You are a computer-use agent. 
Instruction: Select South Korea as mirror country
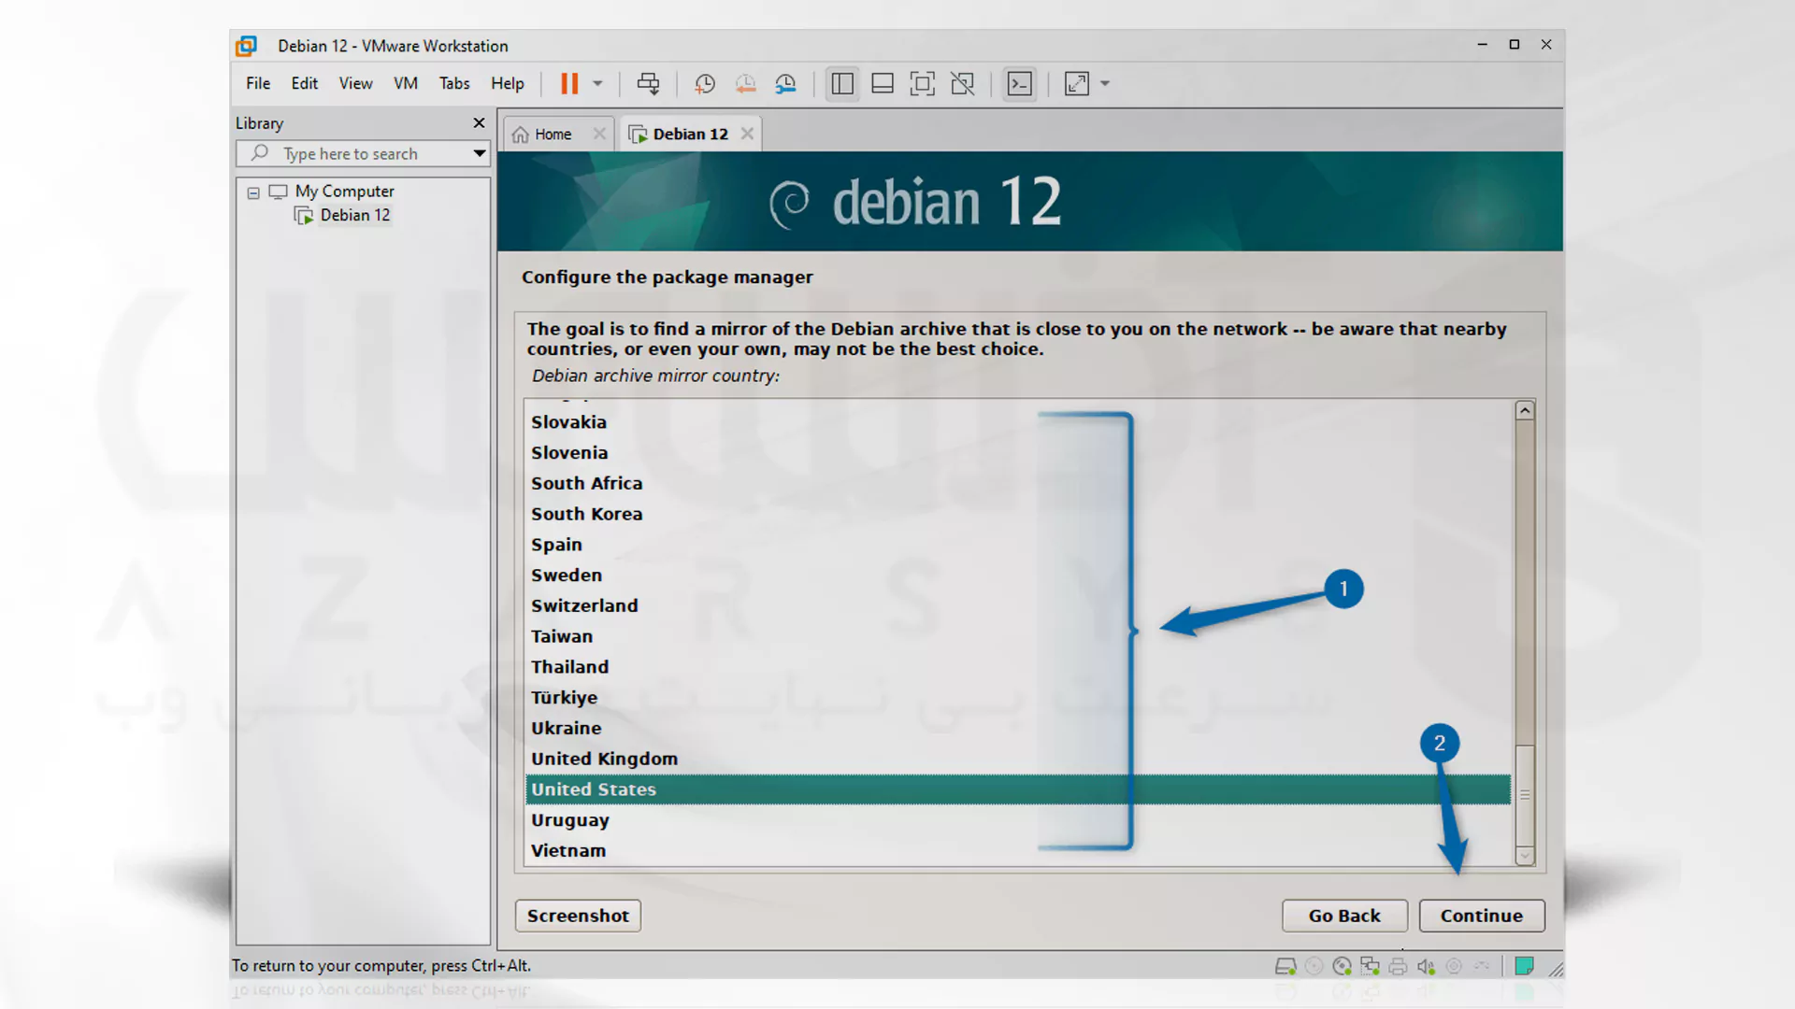(1017, 515)
